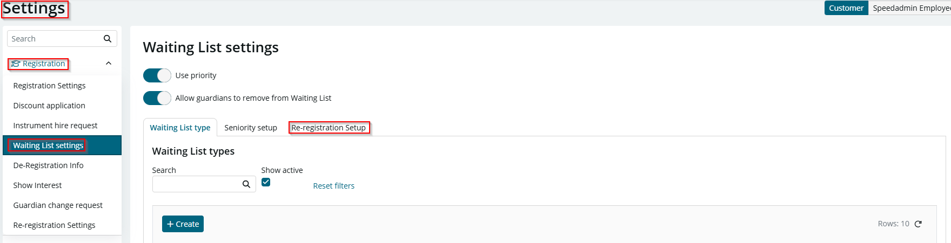
Task: Click the magnifier in Waiting List types search
Action: (x=246, y=184)
